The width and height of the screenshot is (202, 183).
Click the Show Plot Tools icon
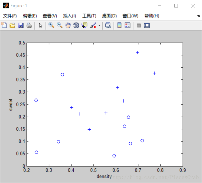[x=147, y=25]
